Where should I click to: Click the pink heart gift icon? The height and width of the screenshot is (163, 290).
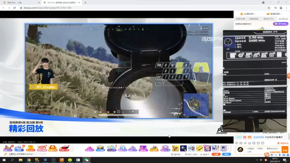point(89,149)
